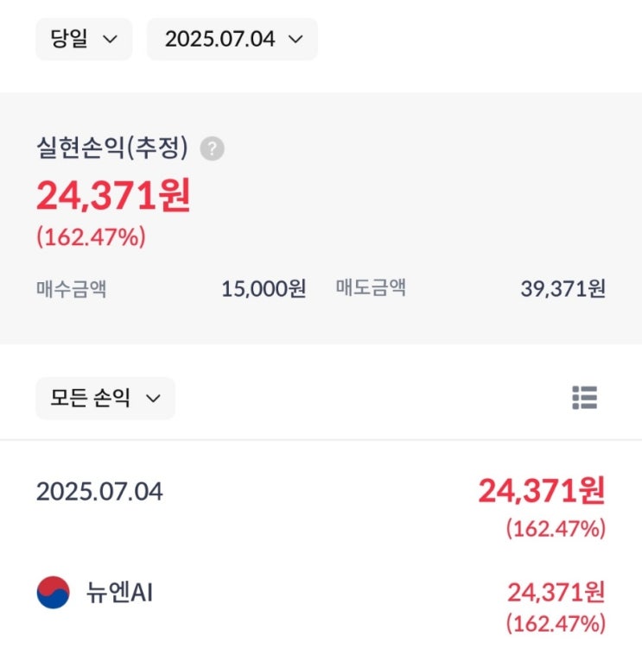Select the 실현손익(추정) heading
642x667 pixels.
tap(112, 148)
